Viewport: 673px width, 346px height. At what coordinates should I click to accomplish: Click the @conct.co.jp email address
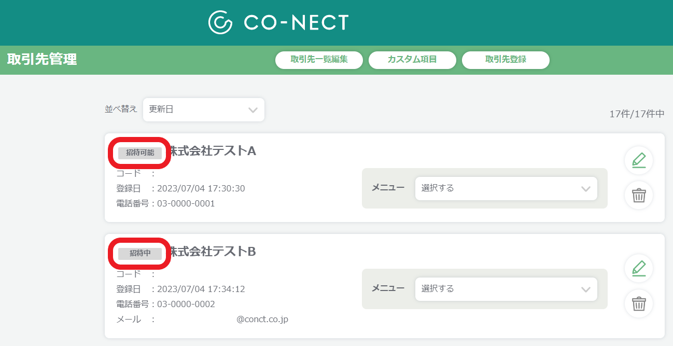pyautogui.click(x=262, y=320)
